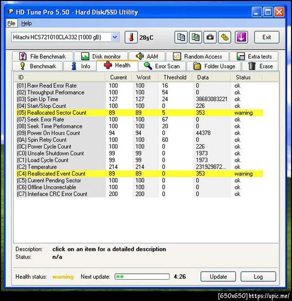This screenshot has height=301, width=292.
Task: Select the Seek Time Performance row
Action: [x=140, y=126]
